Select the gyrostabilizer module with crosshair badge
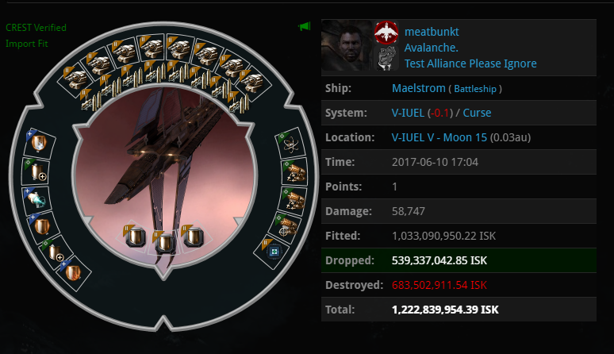 (287, 226)
